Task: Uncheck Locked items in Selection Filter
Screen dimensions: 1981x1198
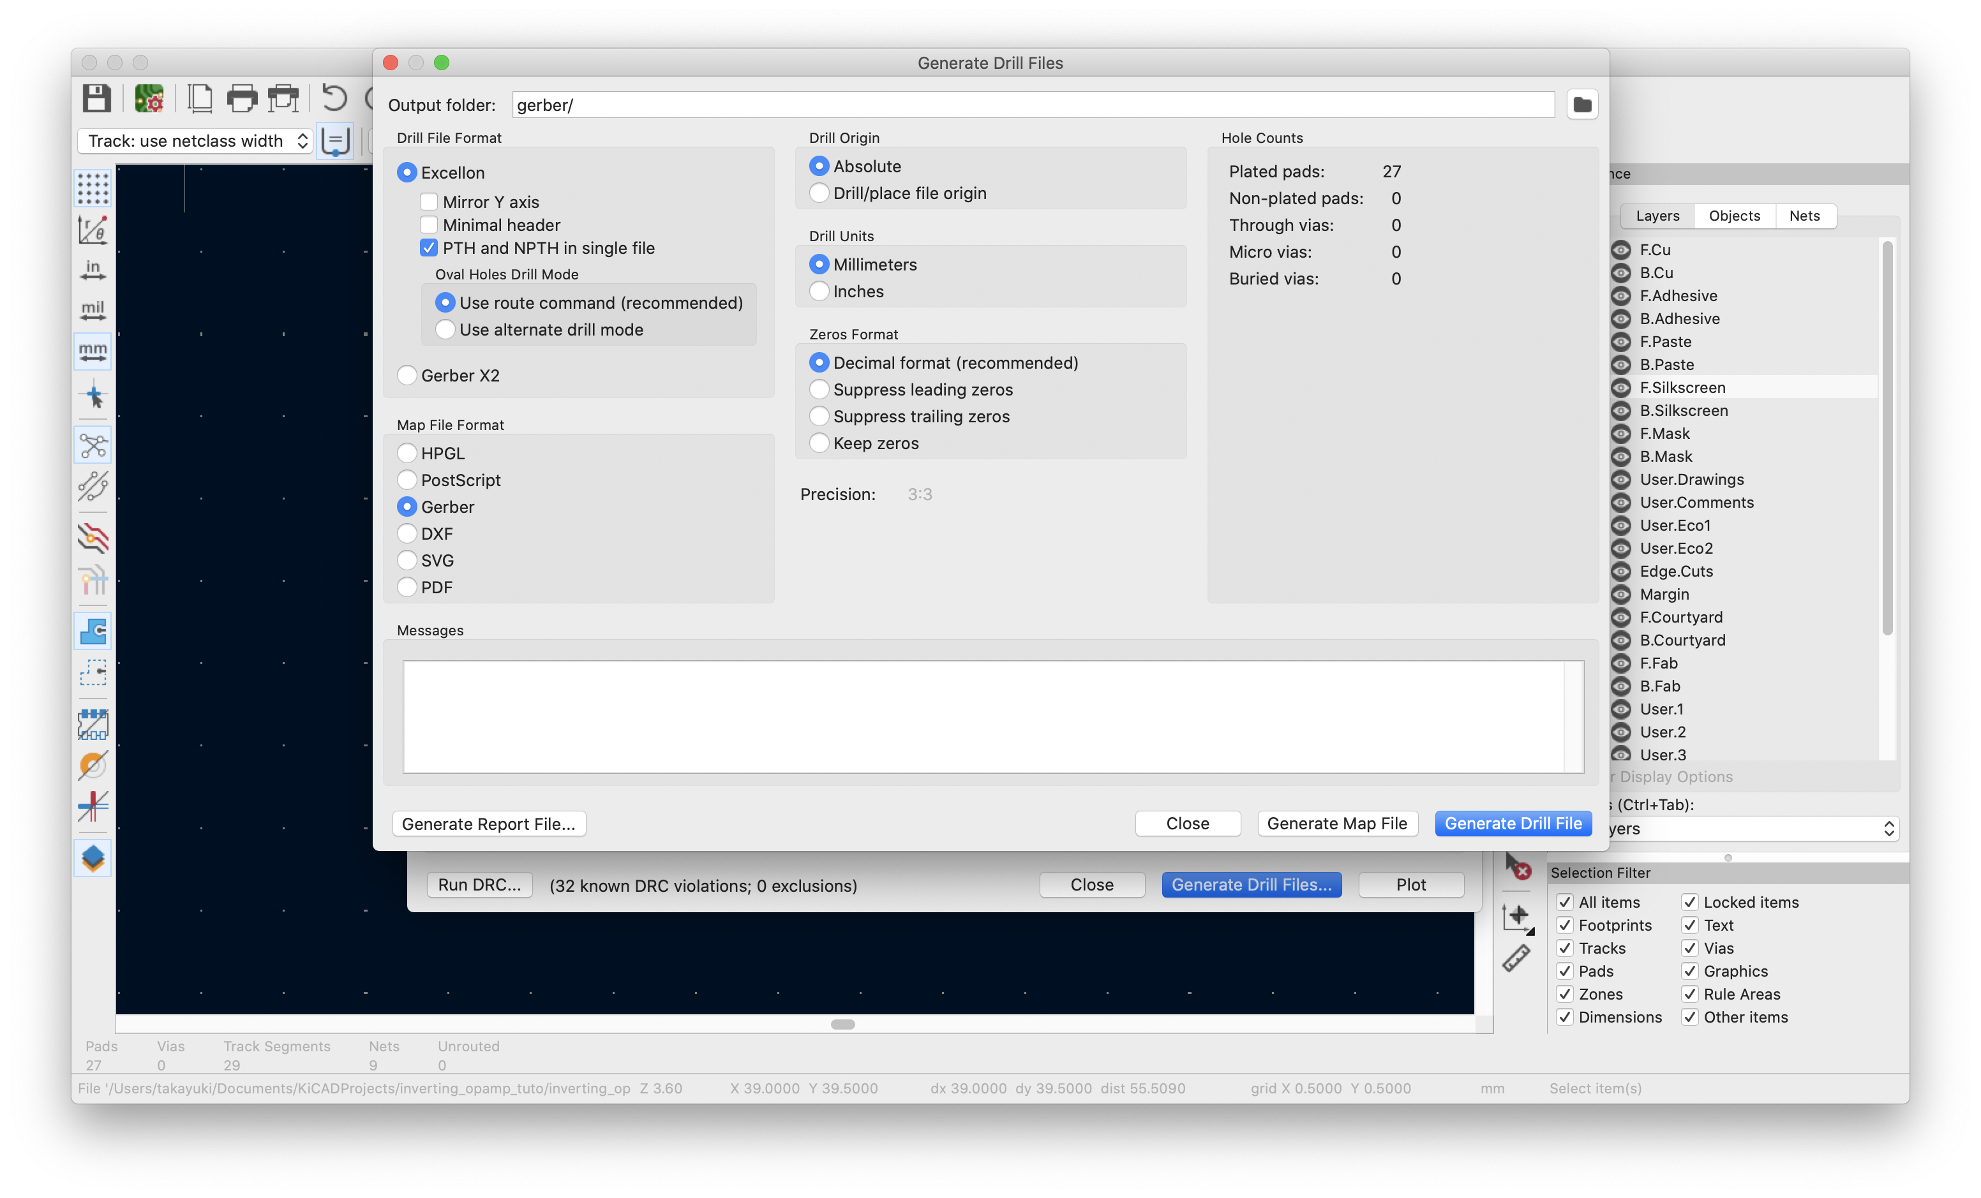Action: 1690,902
